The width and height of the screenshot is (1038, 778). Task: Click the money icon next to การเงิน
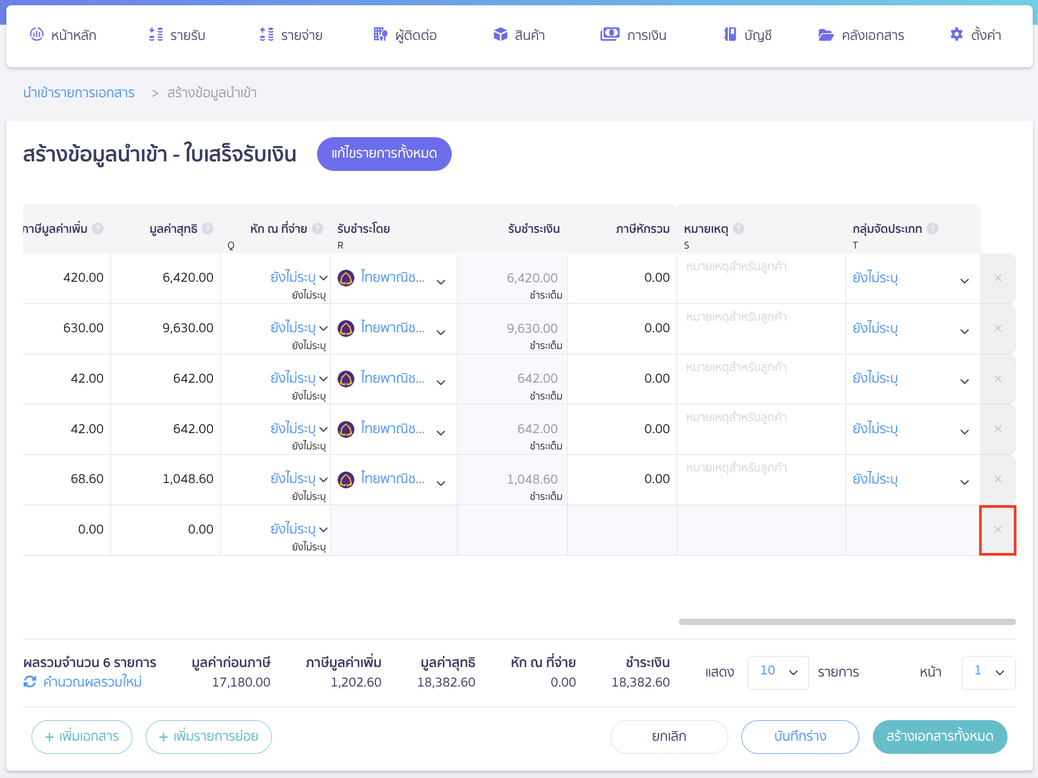(609, 35)
